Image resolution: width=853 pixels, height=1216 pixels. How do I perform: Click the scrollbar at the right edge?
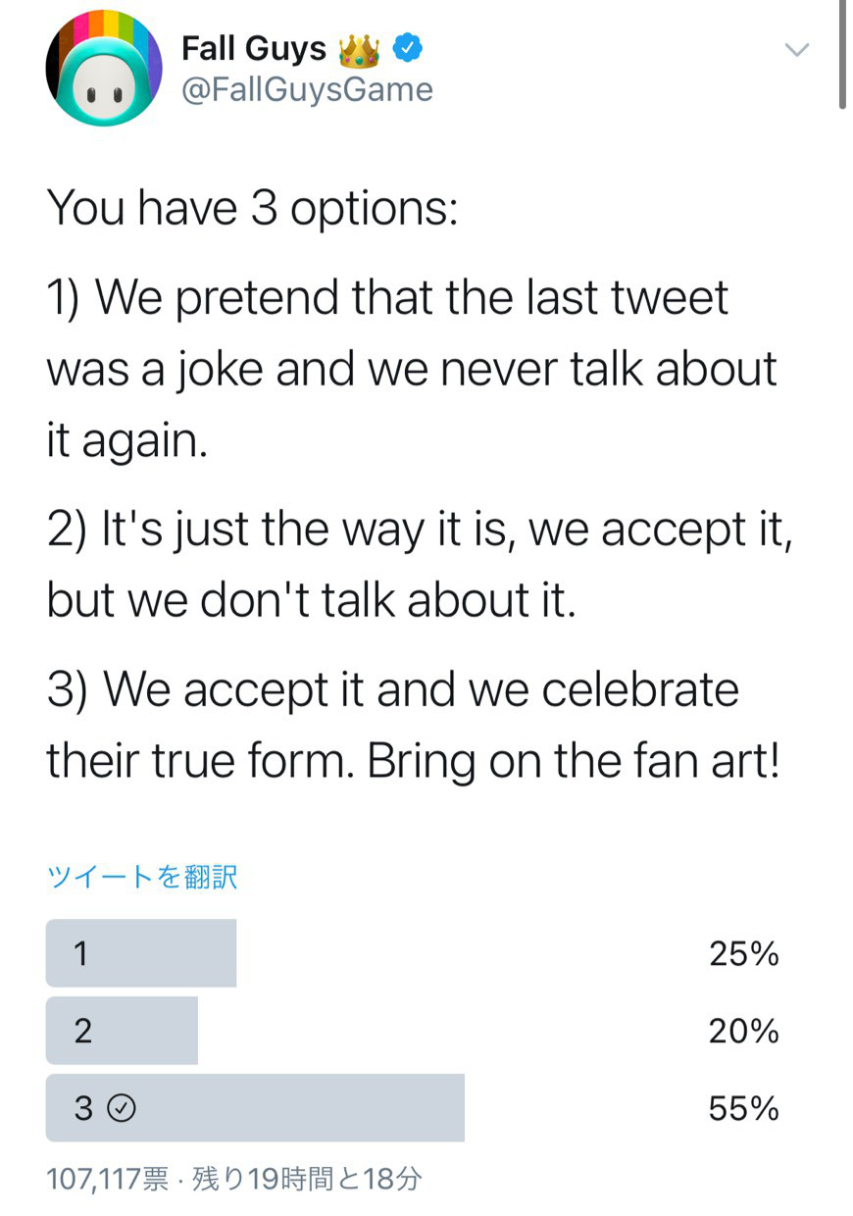[x=843, y=54]
